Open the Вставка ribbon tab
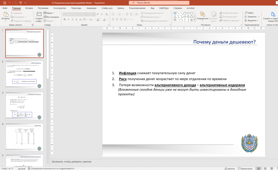The width and height of the screenshot is (278, 170). click(29, 8)
